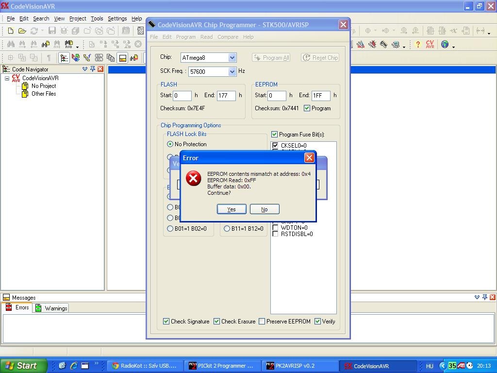Switch to PK2AVRISP v0.2 in the taskbar
Image resolution: width=497 pixels, height=373 pixels.
[300, 366]
